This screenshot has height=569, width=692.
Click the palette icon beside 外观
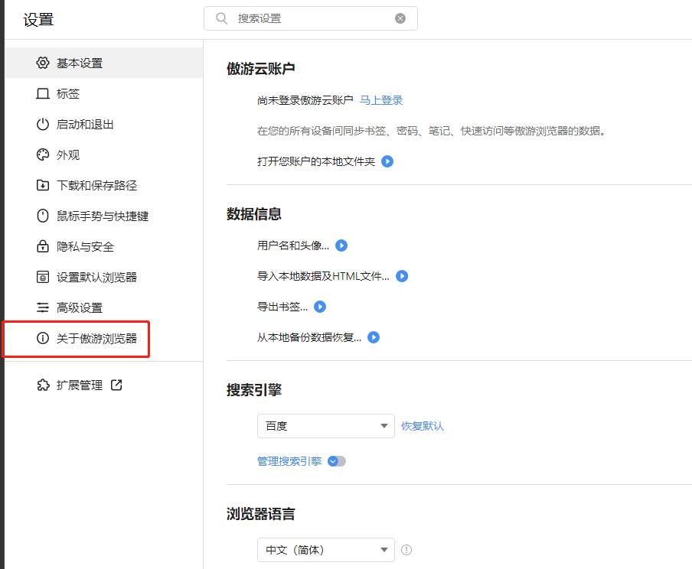(x=42, y=154)
